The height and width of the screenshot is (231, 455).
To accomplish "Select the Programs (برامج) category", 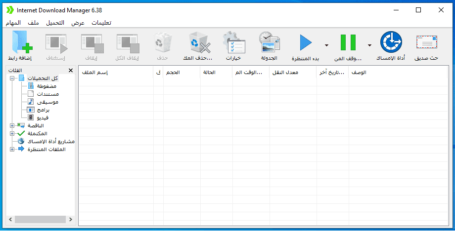I will pos(43,110).
